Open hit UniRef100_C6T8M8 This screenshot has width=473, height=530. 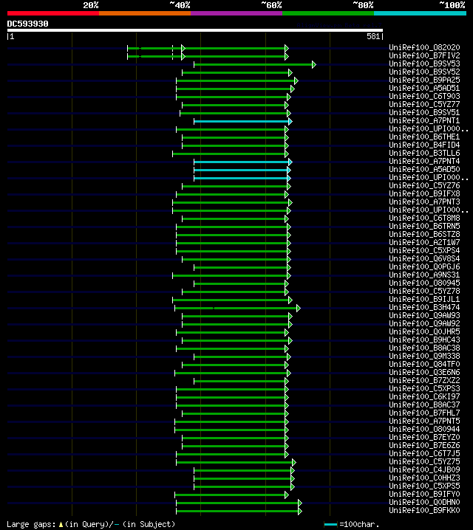click(x=424, y=218)
